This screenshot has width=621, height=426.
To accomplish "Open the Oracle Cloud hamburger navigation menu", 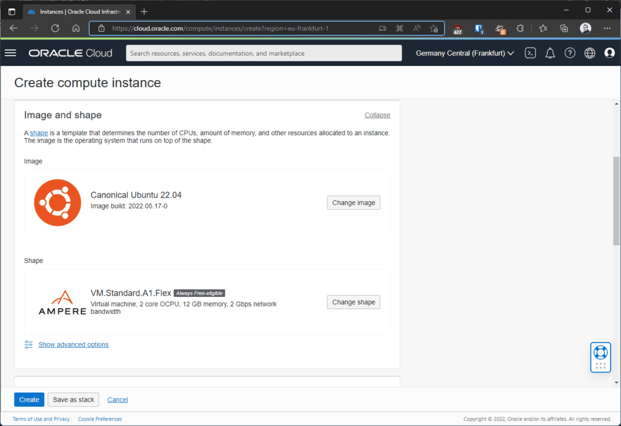I will pos(10,53).
